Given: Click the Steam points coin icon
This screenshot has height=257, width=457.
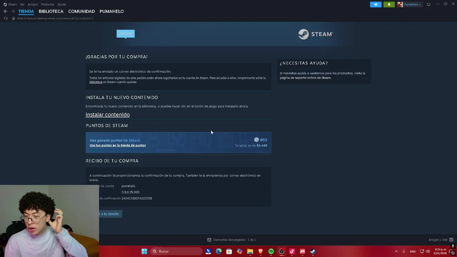Looking at the screenshot, I should [x=256, y=140].
